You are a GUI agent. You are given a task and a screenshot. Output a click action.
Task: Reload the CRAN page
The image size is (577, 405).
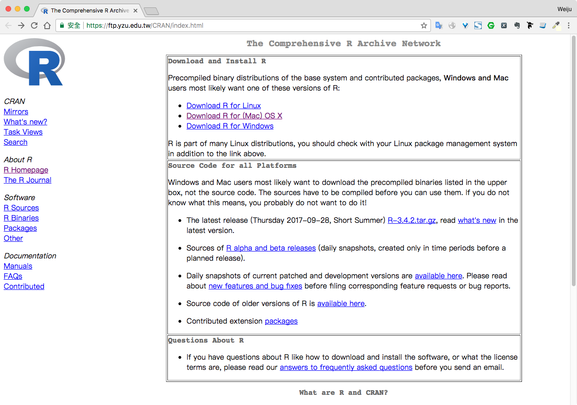34,25
